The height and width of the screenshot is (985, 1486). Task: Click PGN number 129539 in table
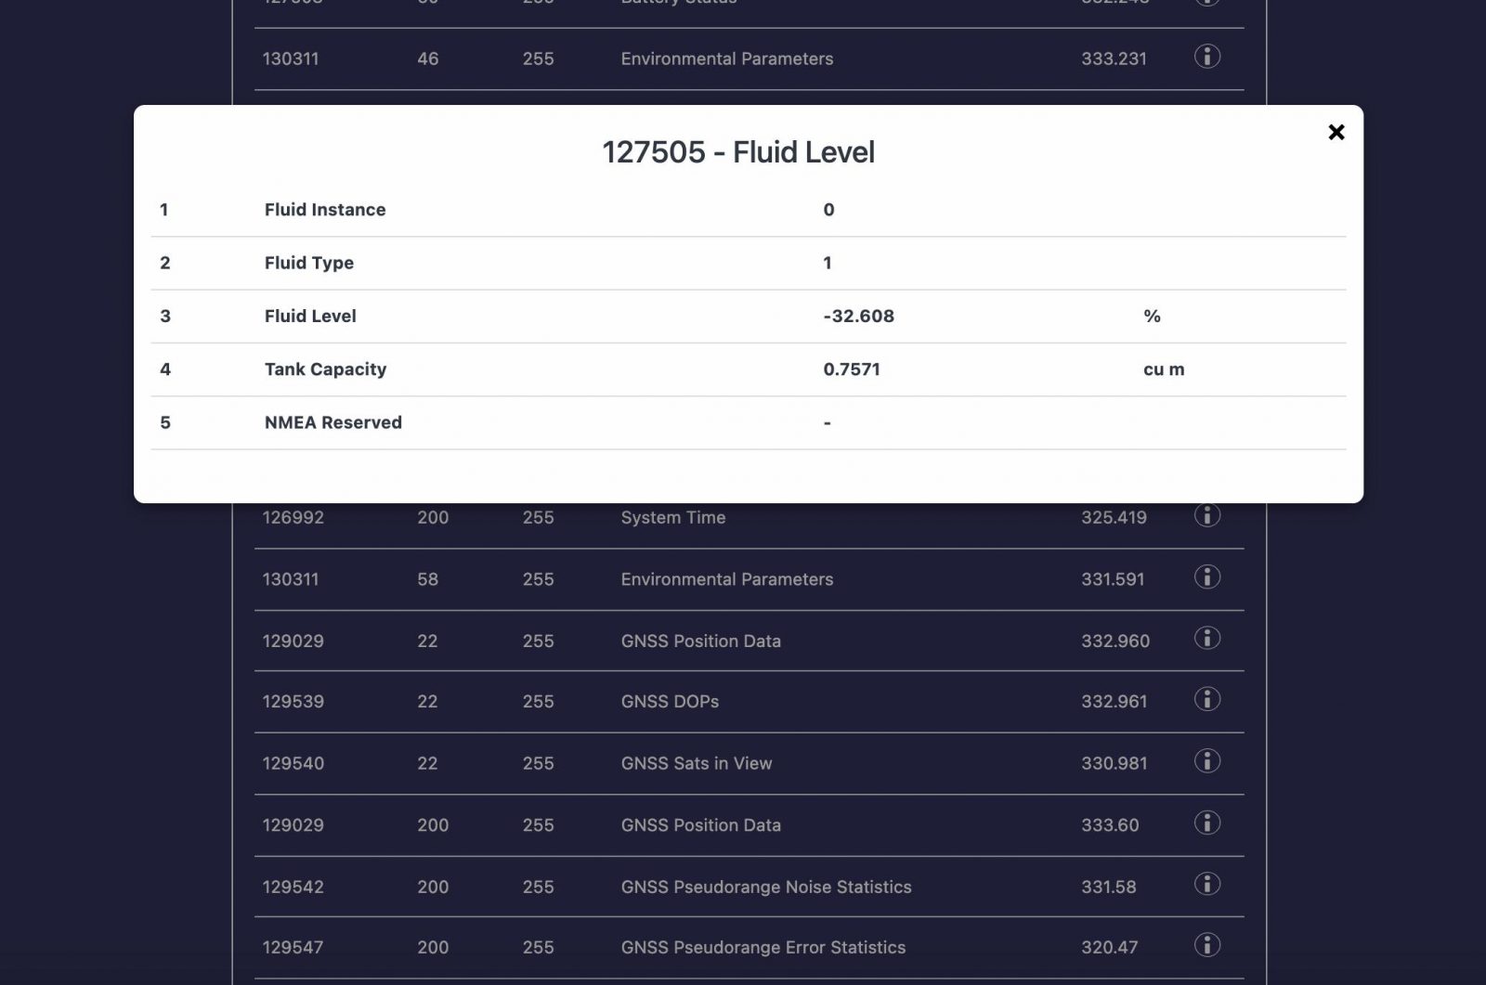293,702
